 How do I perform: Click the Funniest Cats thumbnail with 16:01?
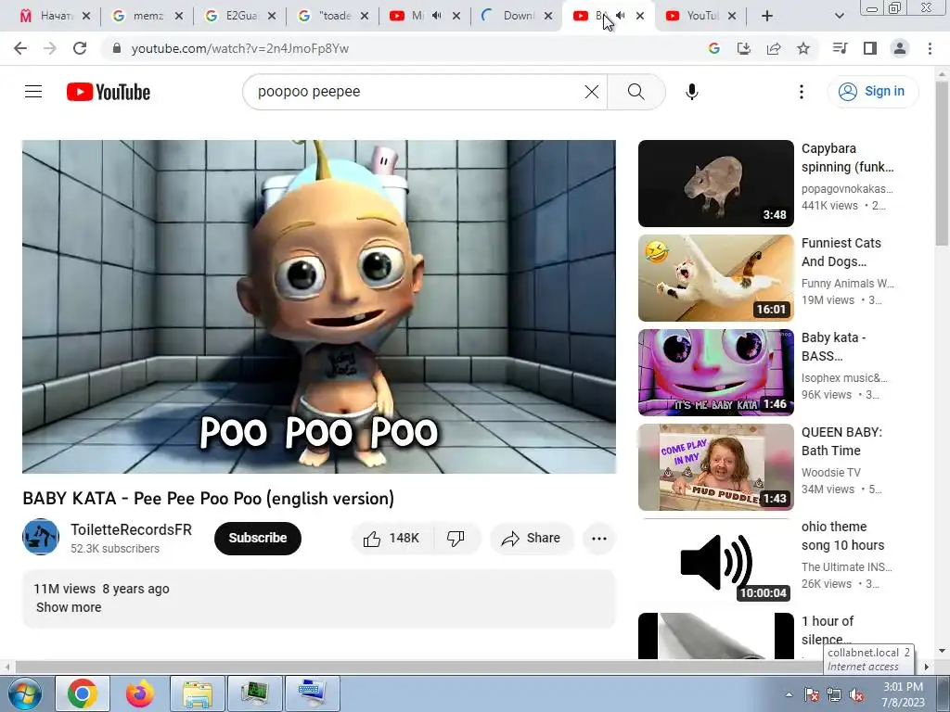click(x=715, y=278)
